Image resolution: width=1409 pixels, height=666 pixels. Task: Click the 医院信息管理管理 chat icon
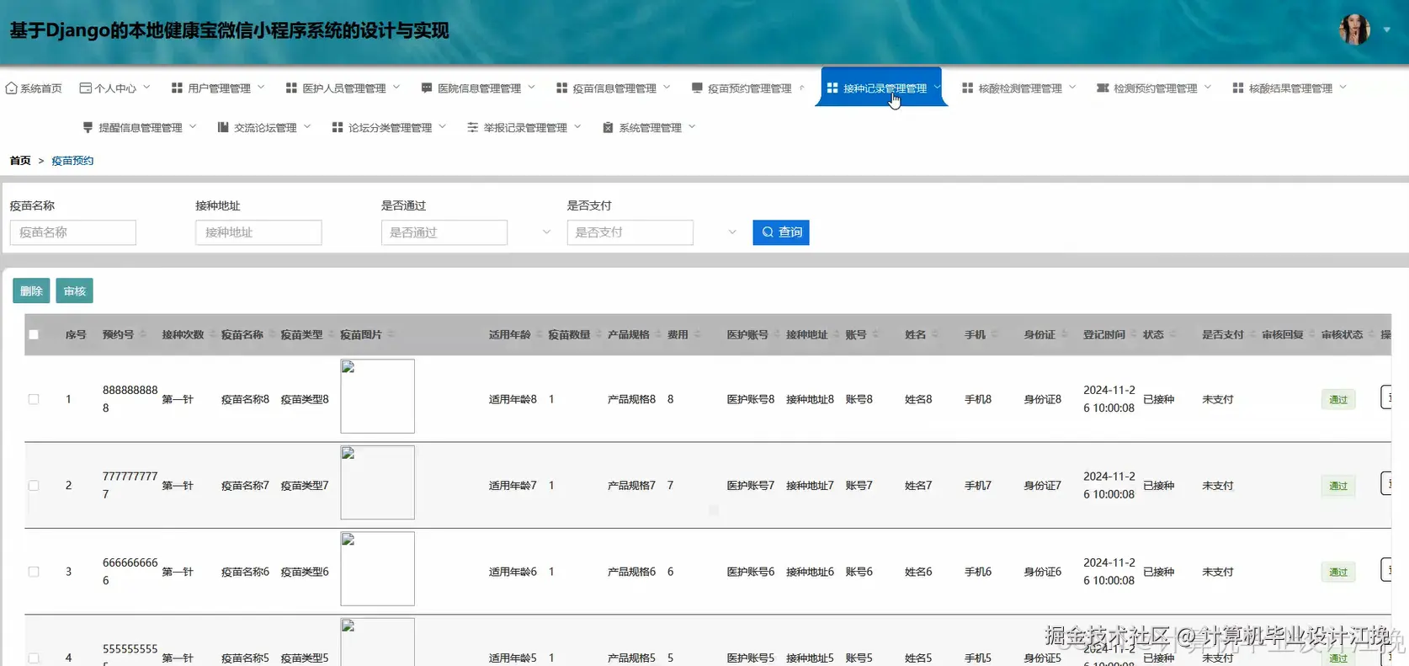(x=427, y=88)
